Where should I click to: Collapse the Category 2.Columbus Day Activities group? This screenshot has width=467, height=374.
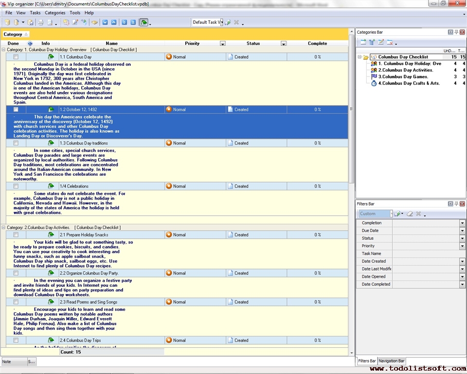(x=3, y=227)
